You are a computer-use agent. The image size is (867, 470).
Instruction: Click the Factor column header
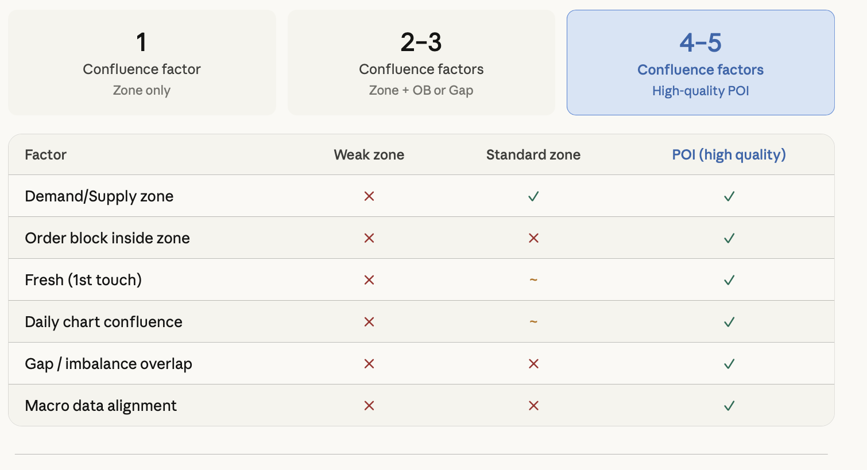tap(45, 155)
